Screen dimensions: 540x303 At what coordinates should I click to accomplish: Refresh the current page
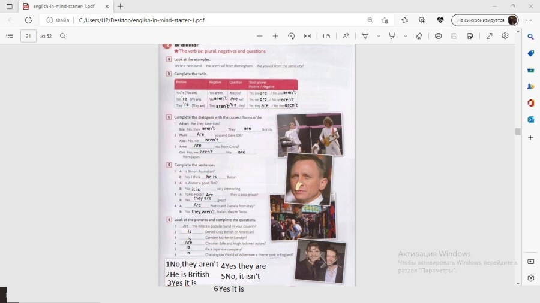coord(28,20)
